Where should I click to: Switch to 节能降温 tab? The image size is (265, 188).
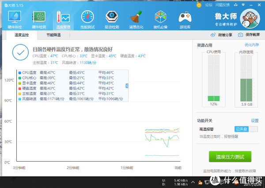pos(53,35)
